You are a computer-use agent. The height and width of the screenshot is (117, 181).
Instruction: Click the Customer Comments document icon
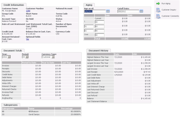click(x=158, y=16)
